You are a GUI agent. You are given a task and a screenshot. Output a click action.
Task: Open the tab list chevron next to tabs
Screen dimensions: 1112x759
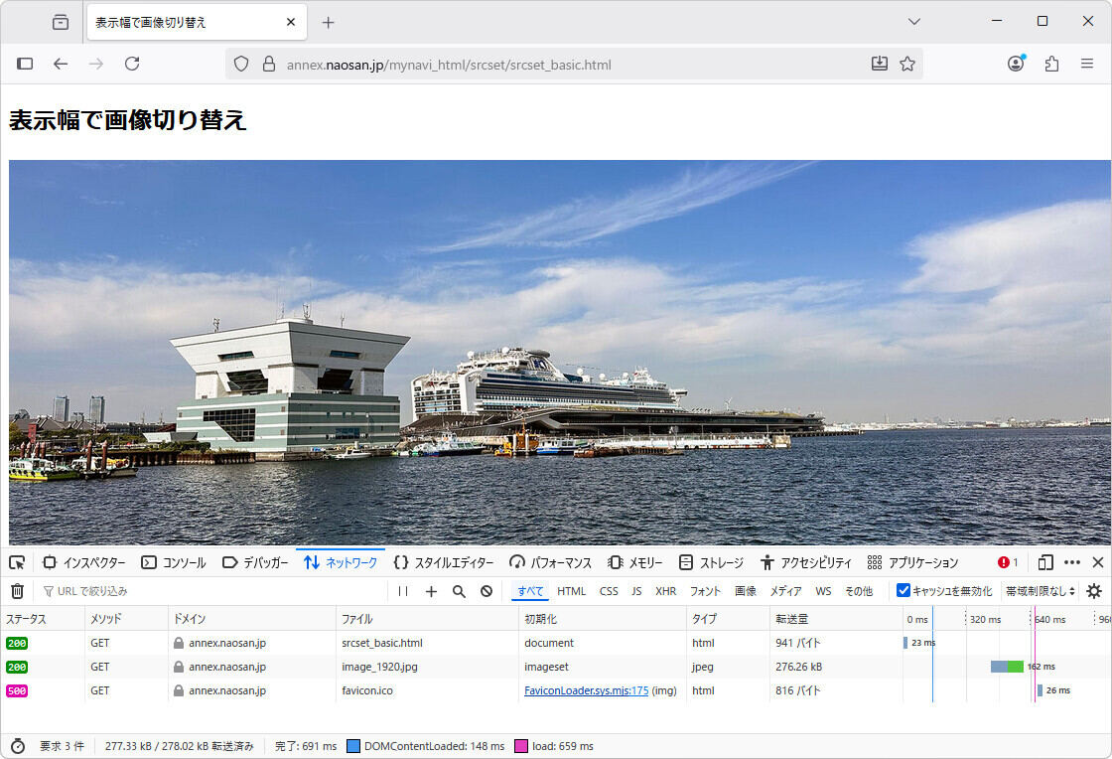913,21
